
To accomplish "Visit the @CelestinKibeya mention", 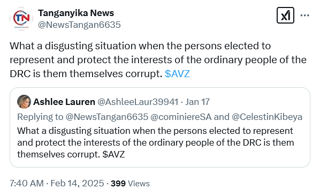I will [267, 117].
